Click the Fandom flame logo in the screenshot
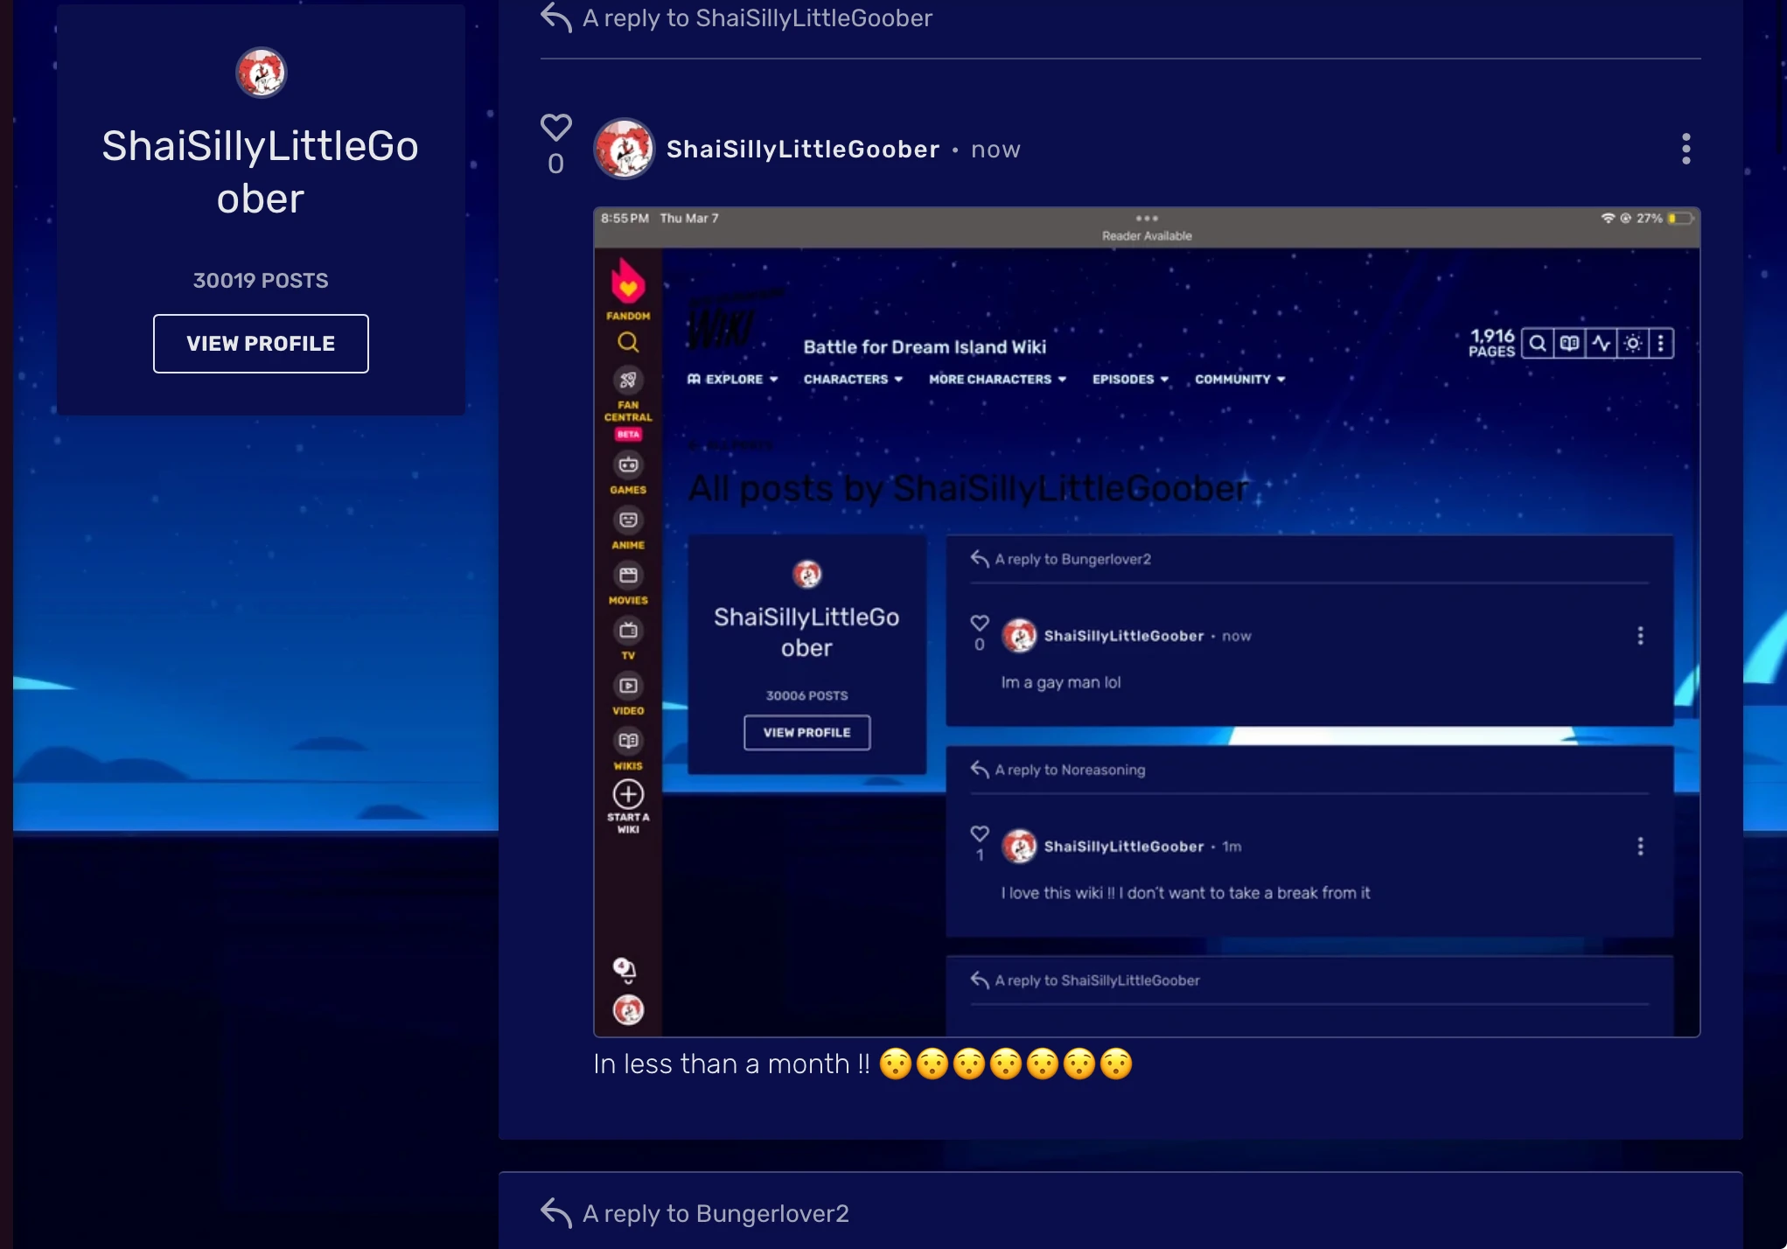This screenshot has height=1249, width=1787. 628,283
